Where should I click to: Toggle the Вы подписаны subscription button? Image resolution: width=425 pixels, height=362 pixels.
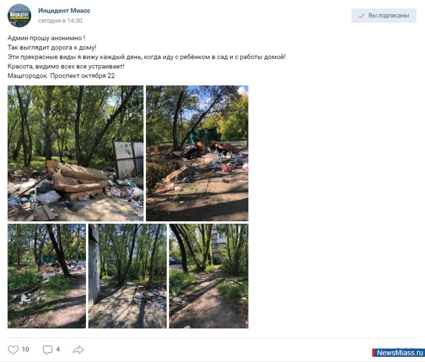384,16
